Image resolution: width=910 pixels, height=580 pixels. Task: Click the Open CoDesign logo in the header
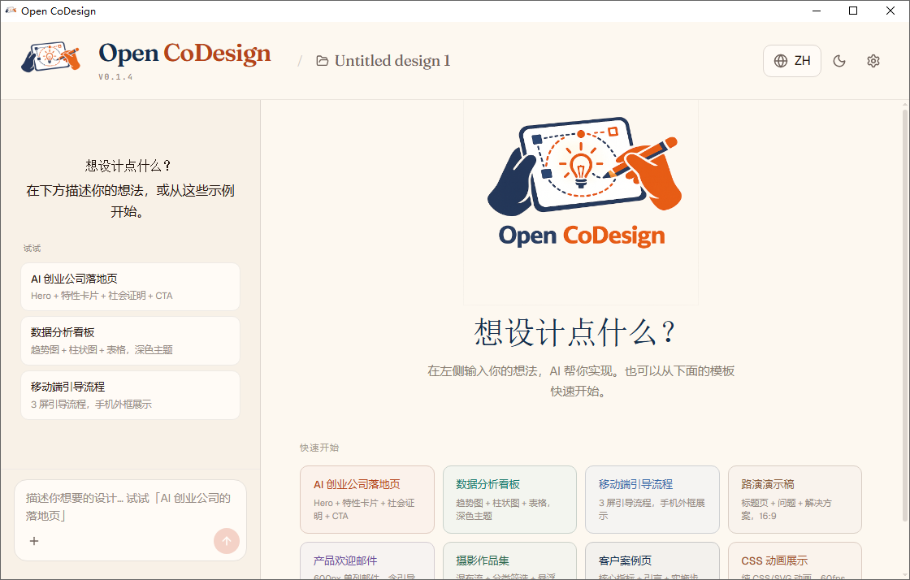[184, 54]
